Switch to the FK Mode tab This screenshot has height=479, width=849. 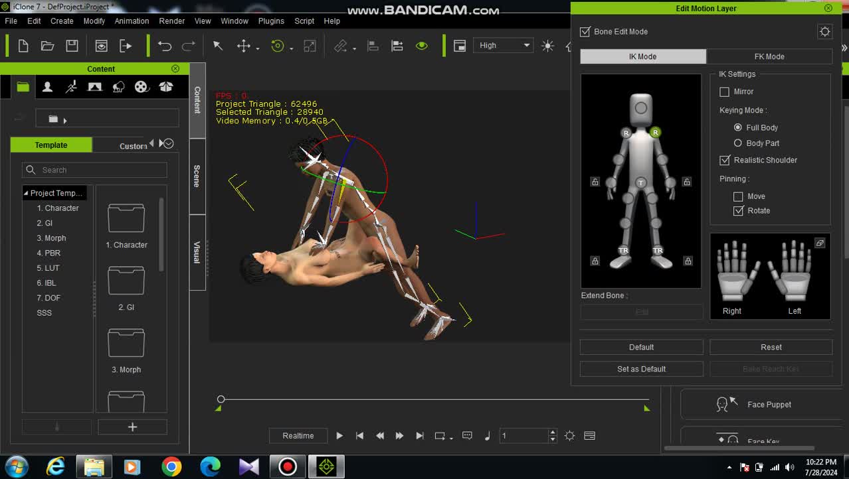769,56
